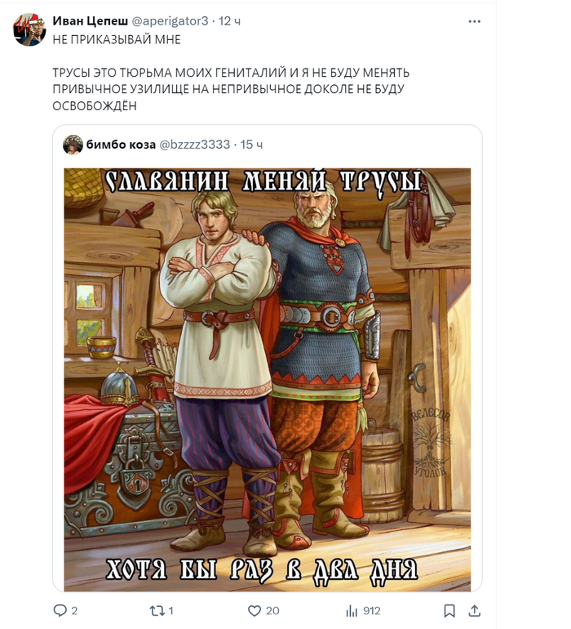The image size is (571, 629).
Task: Open the 12 ч post timestamp
Action: (229, 21)
